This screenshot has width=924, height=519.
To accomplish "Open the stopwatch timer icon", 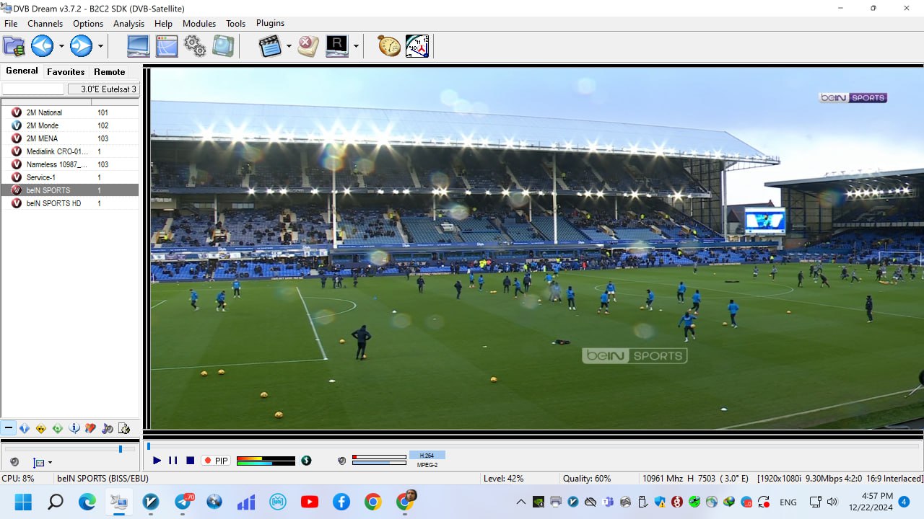I will click(x=389, y=46).
